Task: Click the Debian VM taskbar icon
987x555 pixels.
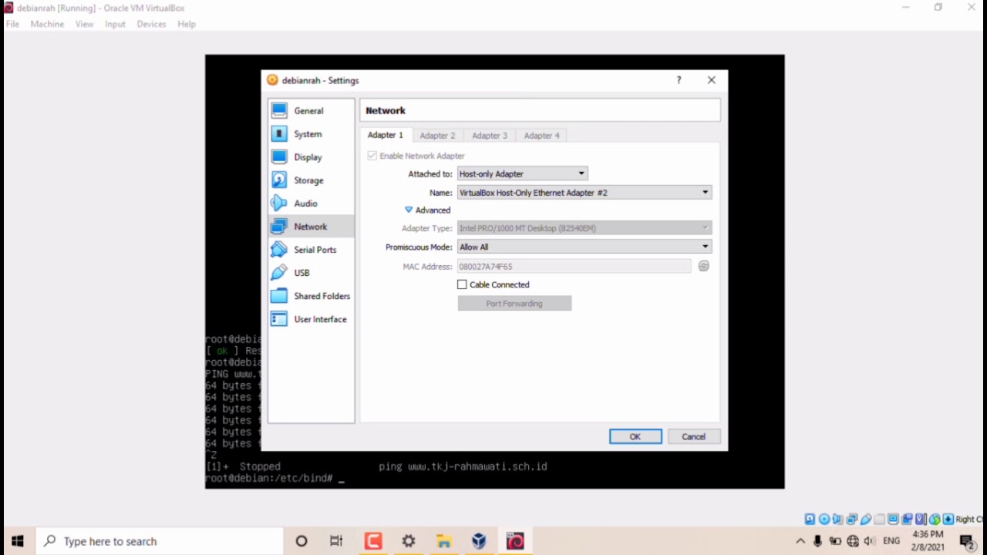Action: [515, 541]
